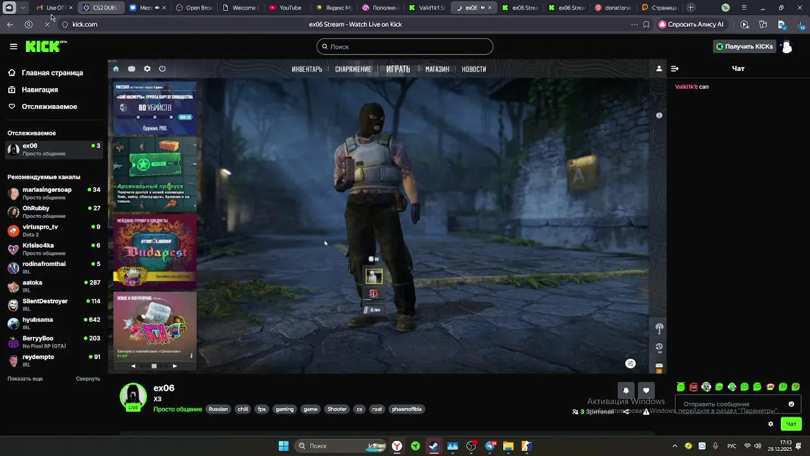Click the Получить KICKs button
The width and height of the screenshot is (810, 456).
744,46
